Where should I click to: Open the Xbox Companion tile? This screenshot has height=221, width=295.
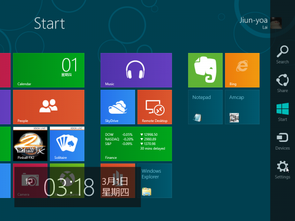67,180
